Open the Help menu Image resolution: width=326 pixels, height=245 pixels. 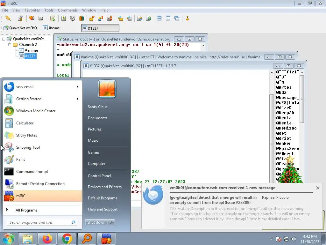tap(104, 10)
